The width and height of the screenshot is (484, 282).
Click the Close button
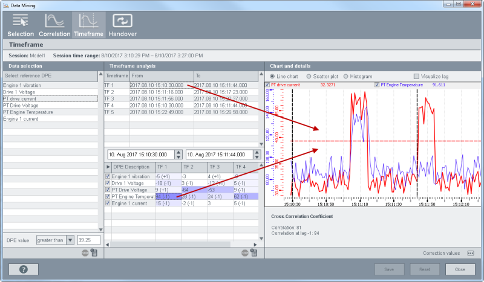(460, 269)
